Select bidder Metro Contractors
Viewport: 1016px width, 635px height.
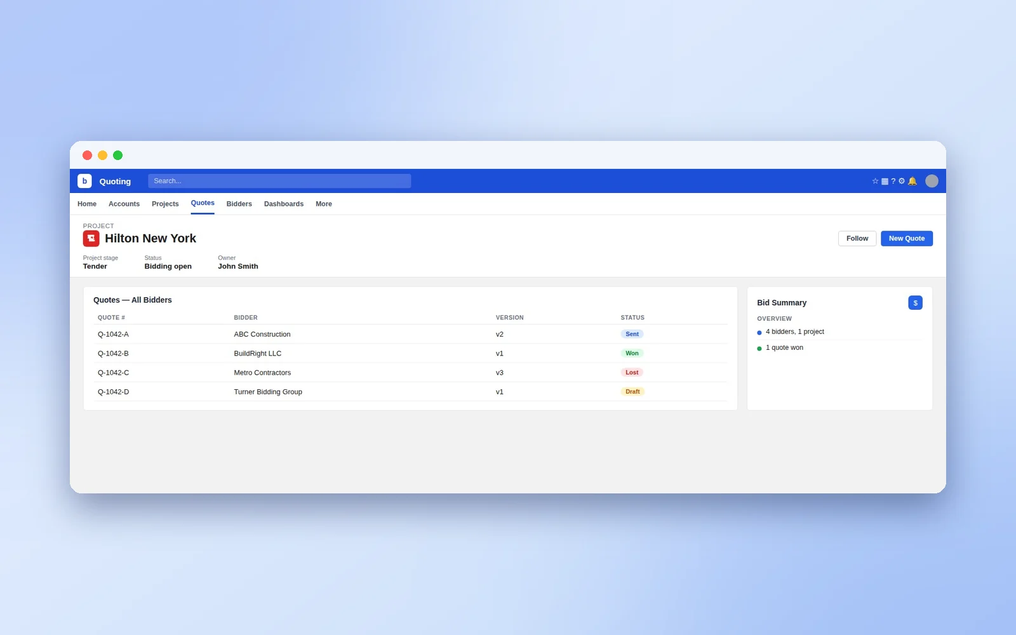tap(262, 373)
